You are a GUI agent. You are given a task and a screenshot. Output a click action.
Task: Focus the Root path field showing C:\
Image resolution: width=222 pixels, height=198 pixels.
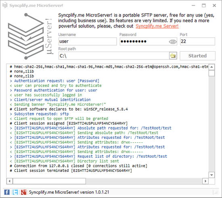[x=114, y=56]
